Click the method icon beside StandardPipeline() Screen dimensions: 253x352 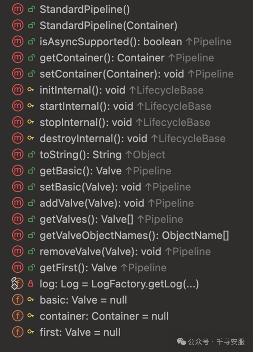[17, 9]
